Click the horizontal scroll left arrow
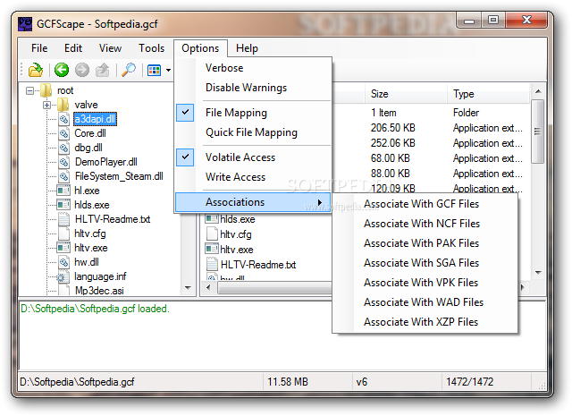 point(208,287)
